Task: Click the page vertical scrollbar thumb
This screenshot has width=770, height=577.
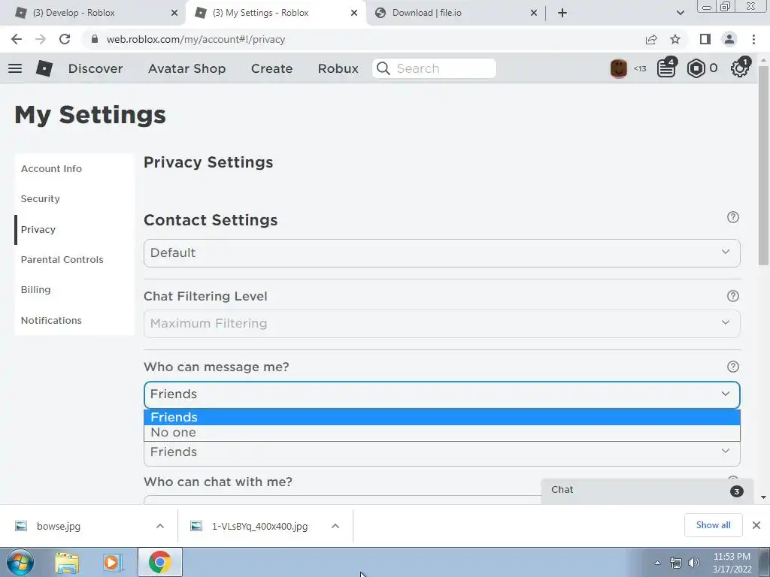Action: pos(763,165)
